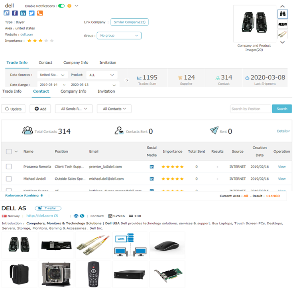Click the Last Shipment clock icon
Screen dimensions: 295x288
(247, 78)
